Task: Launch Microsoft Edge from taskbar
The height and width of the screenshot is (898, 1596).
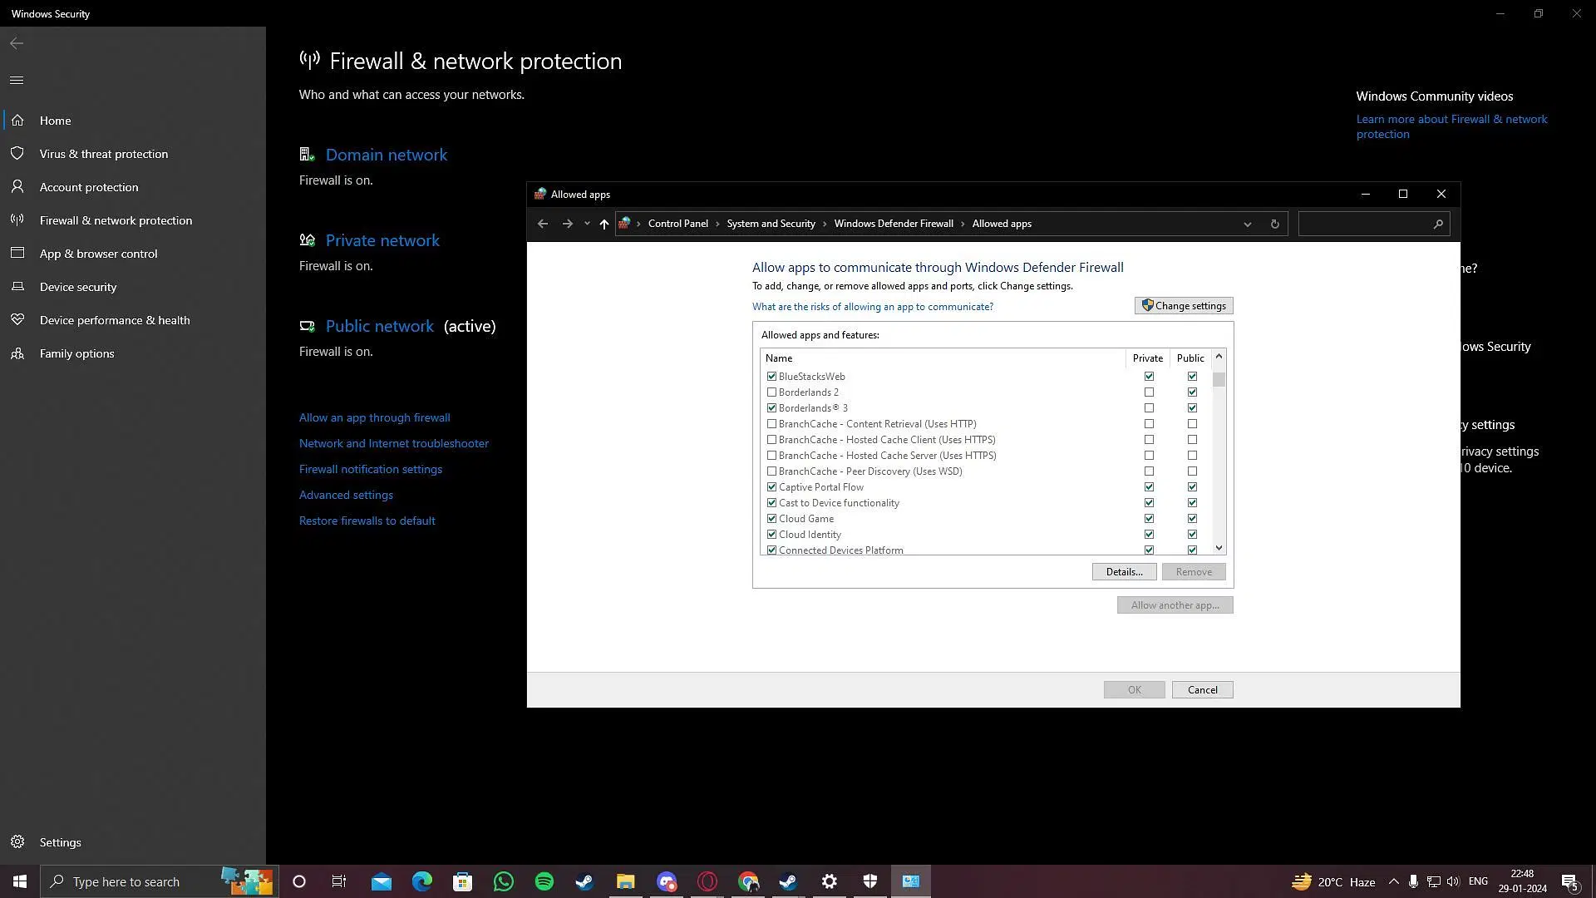Action: [x=422, y=881]
